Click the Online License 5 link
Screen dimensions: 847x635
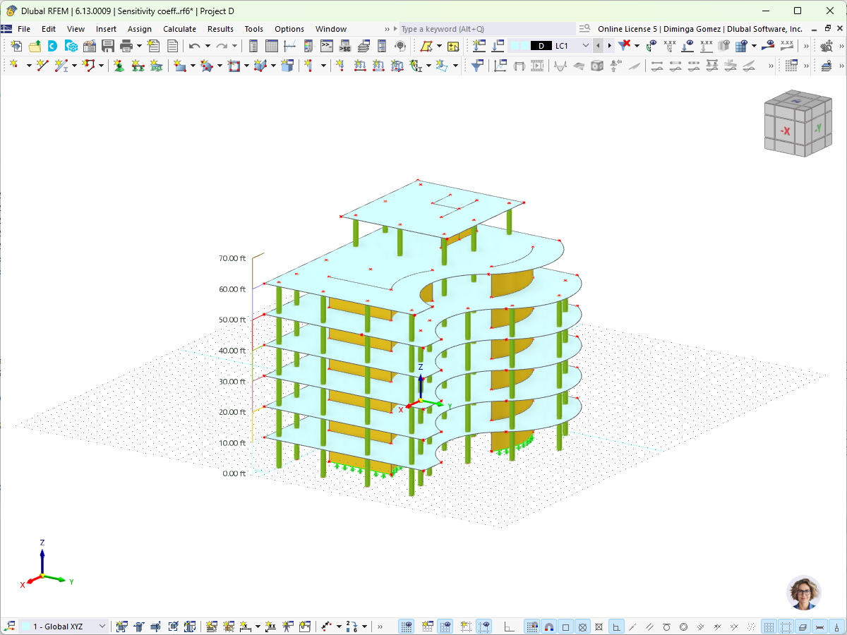click(x=627, y=29)
